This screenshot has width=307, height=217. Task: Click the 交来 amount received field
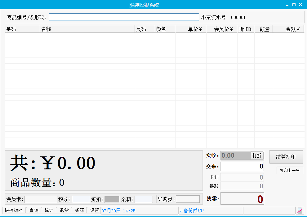click(242, 167)
